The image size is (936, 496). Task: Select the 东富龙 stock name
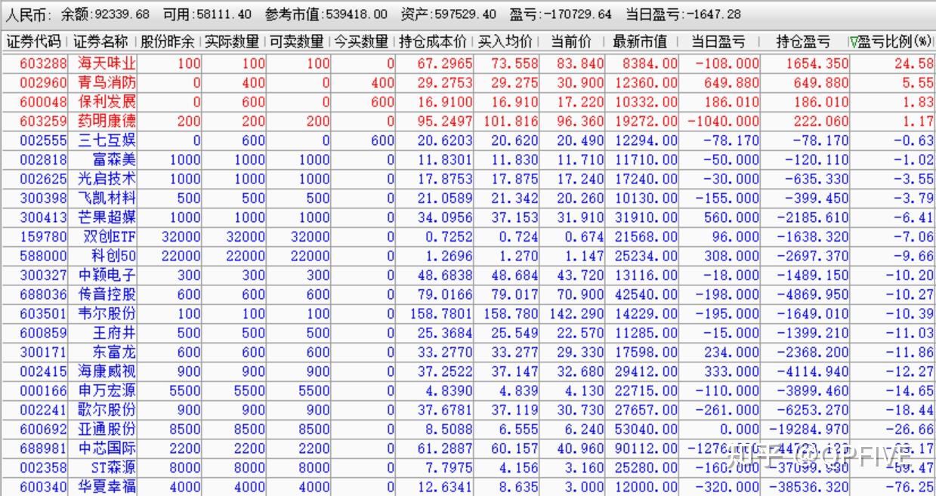[114, 352]
